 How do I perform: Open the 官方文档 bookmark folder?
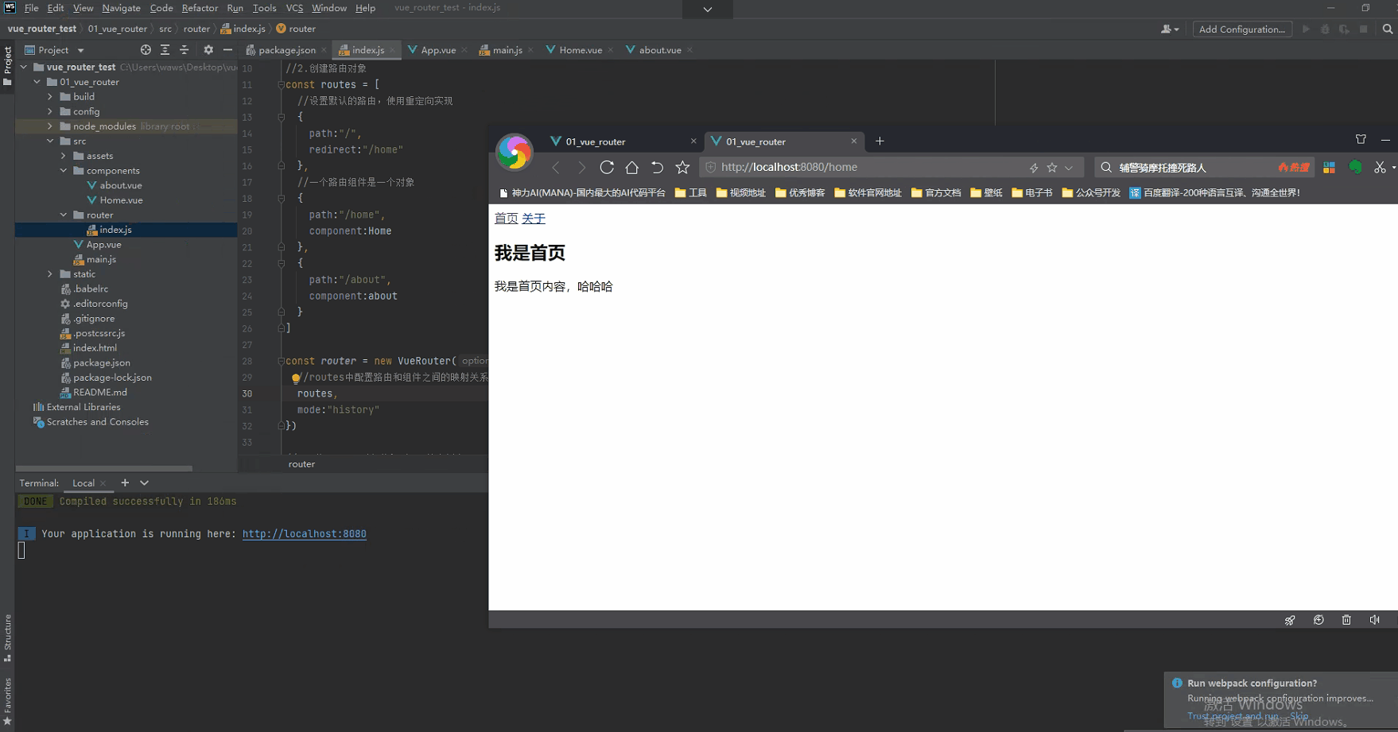[936, 192]
